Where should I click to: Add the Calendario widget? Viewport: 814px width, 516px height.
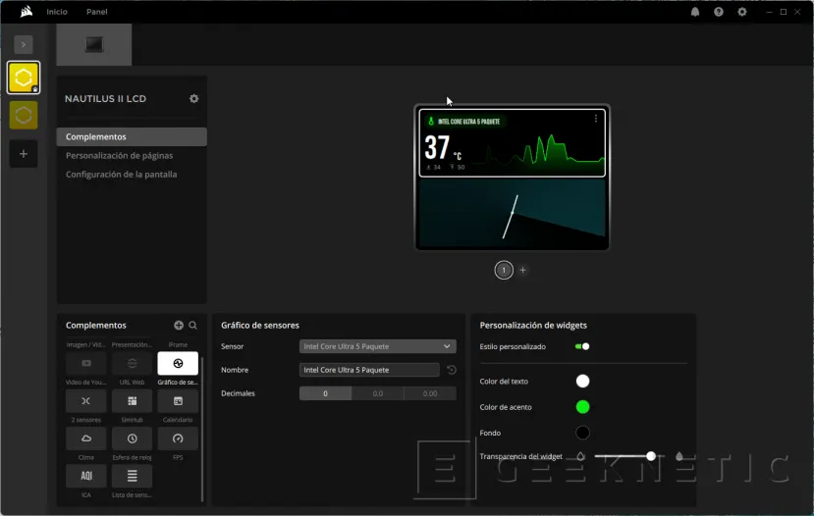pyautogui.click(x=178, y=401)
